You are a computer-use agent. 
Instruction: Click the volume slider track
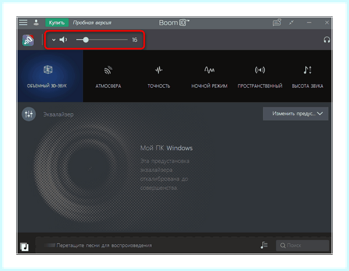pyautogui.click(x=102, y=40)
